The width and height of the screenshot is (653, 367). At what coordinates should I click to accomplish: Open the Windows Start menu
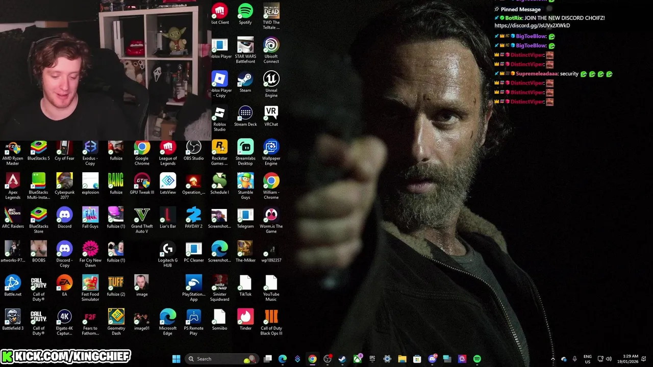[x=176, y=359]
